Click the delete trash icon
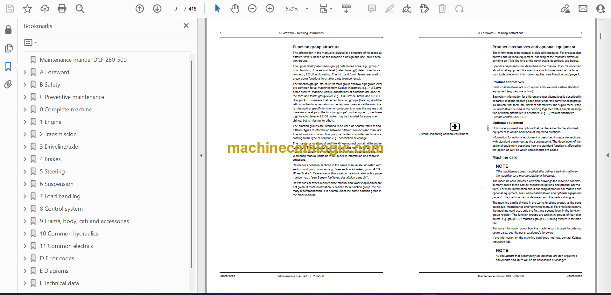 [442, 9]
